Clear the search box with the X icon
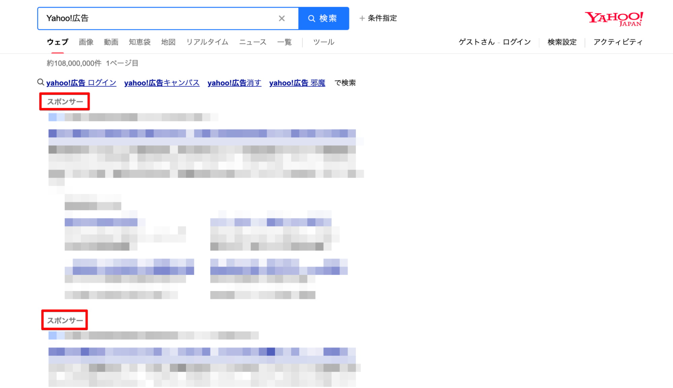Image resolution: width=673 pixels, height=388 pixels. click(282, 18)
